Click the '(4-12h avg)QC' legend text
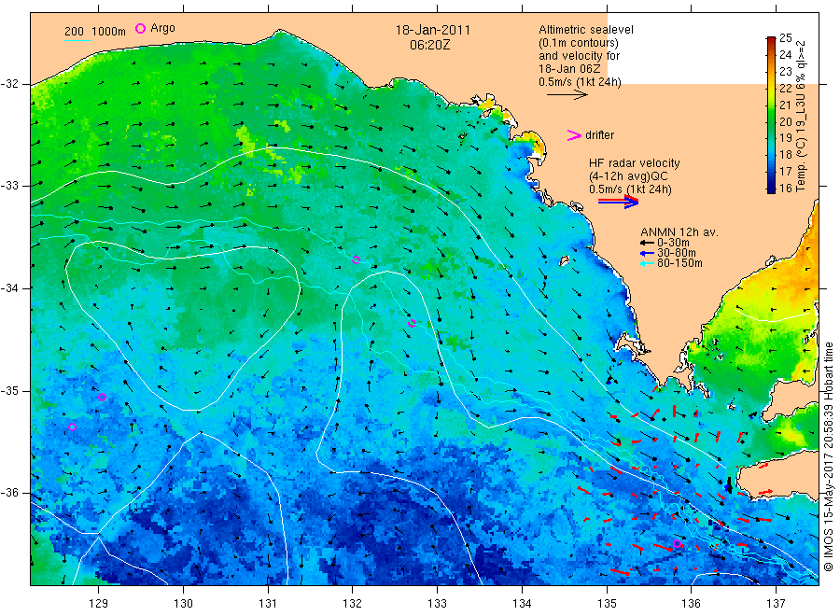 [628, 176]
